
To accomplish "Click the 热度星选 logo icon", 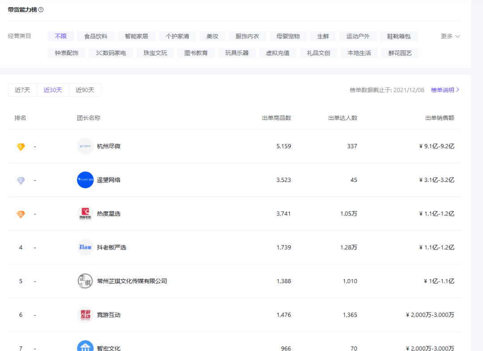I will 85,214.
